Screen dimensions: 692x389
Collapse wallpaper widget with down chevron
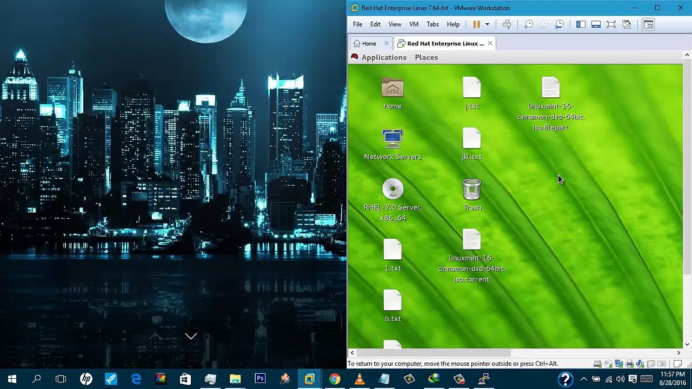point(191,336)
